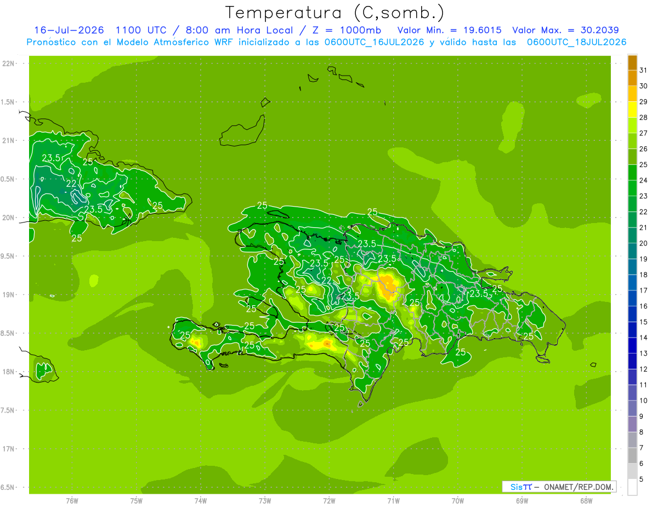
Task: Select the teal swatch between colorbar values 19 and 20
Action: pos(632,251)
